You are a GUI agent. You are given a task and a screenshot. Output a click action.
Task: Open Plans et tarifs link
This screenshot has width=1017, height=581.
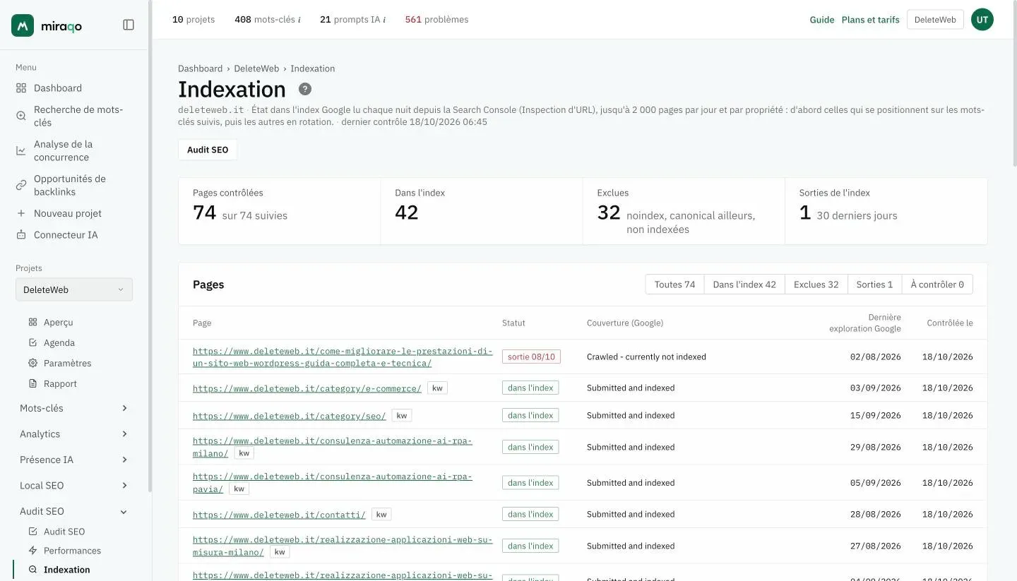tap(870, 20)
